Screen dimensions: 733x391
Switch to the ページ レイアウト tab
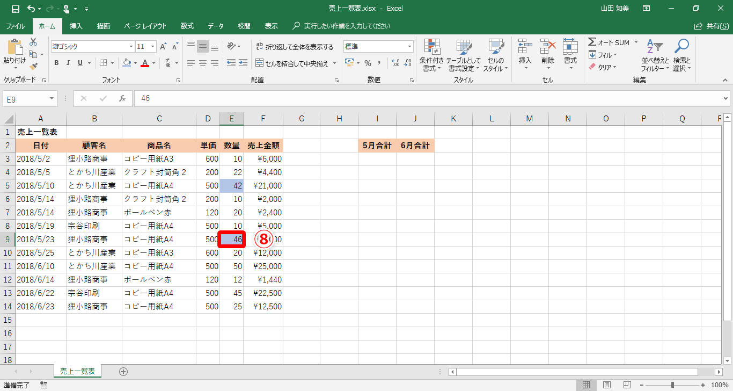point(145,26)
